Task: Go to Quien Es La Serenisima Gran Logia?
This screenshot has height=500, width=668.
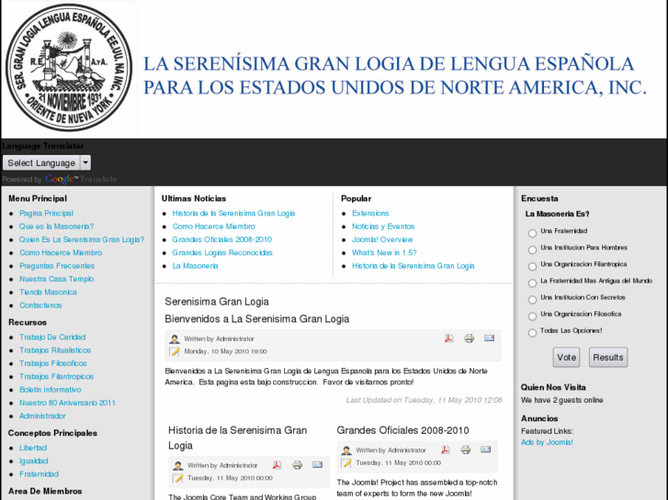Action: click(82, 239)
